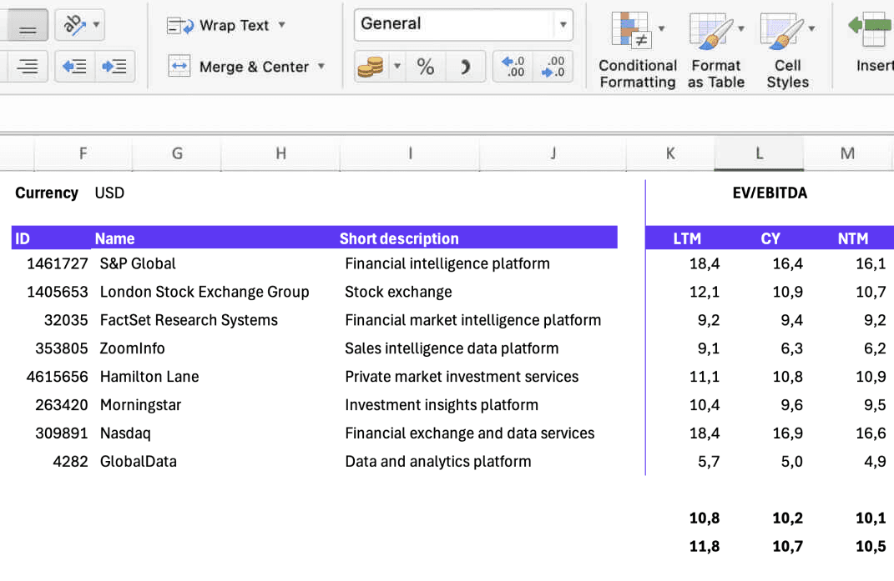Select the ZoomInfo cell
The width and height of the screenshot is (894, 581).
pos(132,348)
